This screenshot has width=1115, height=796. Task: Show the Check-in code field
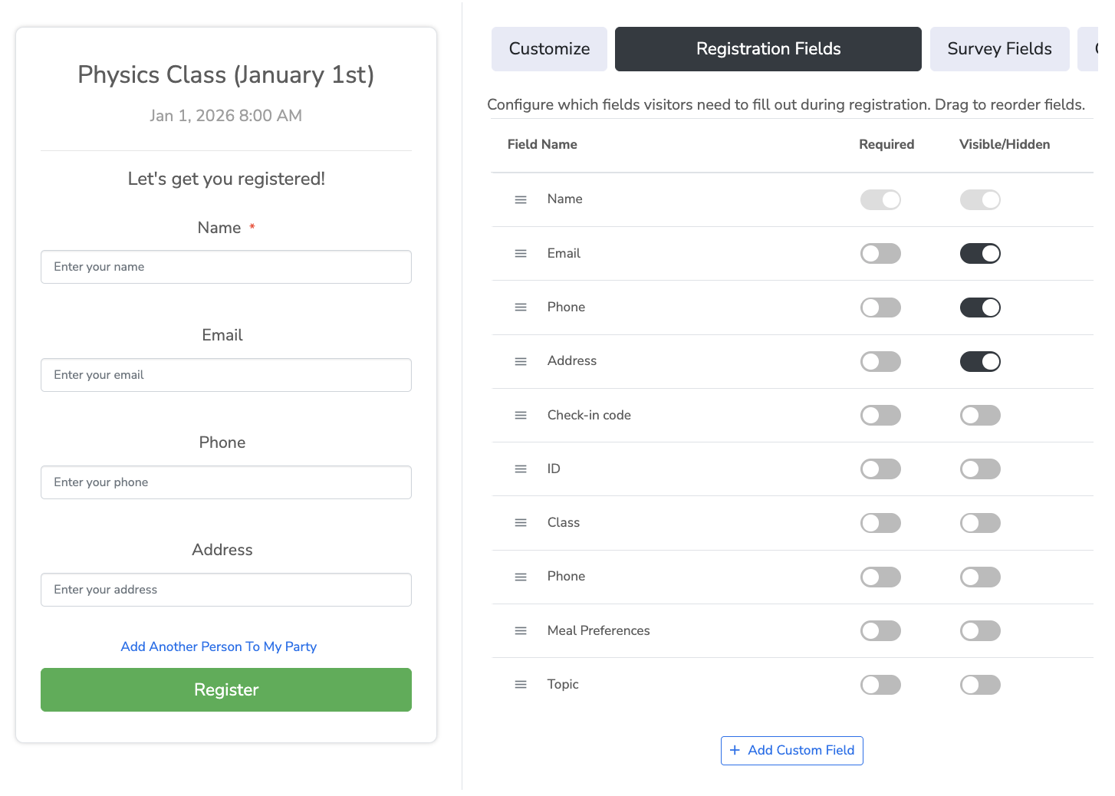[979, 415]
